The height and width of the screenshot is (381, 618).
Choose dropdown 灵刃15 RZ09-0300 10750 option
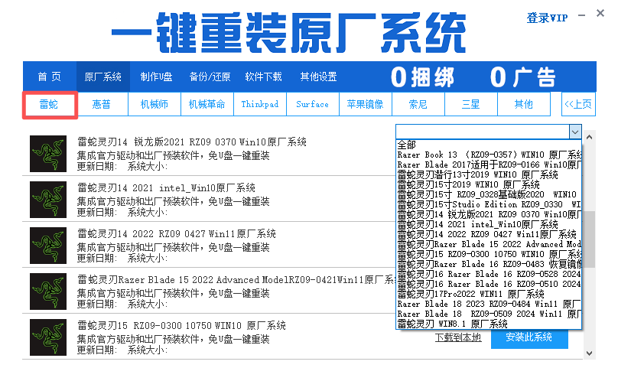[488, 254]
